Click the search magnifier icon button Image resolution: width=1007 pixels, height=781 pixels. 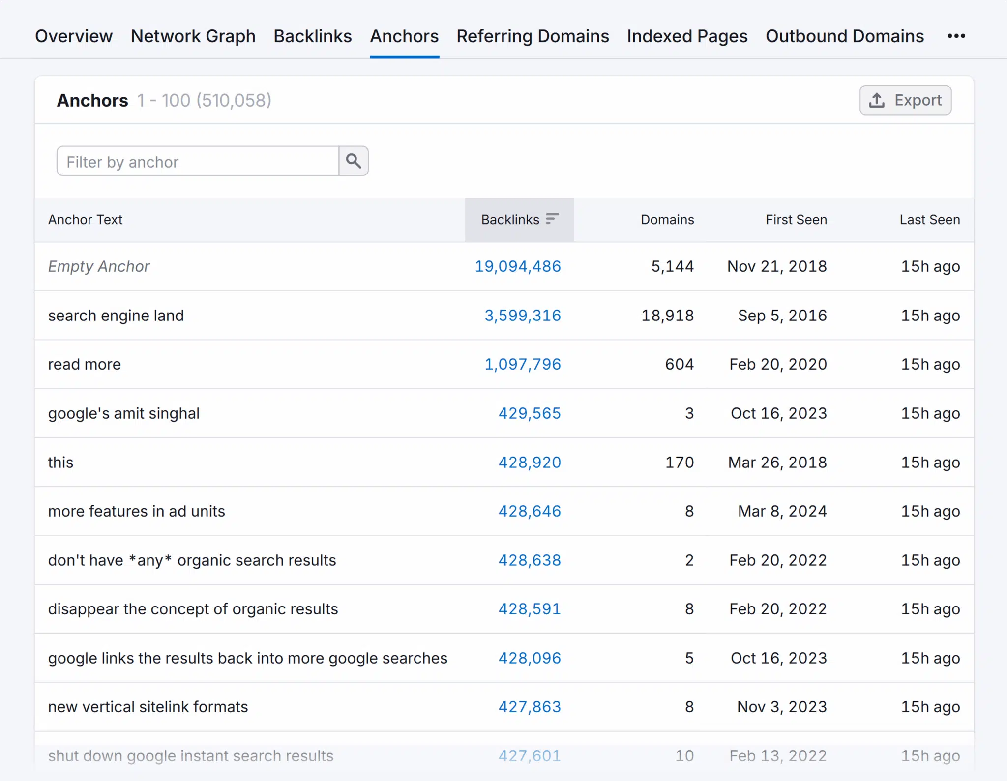pyautogui.click(x=354, y=161)
